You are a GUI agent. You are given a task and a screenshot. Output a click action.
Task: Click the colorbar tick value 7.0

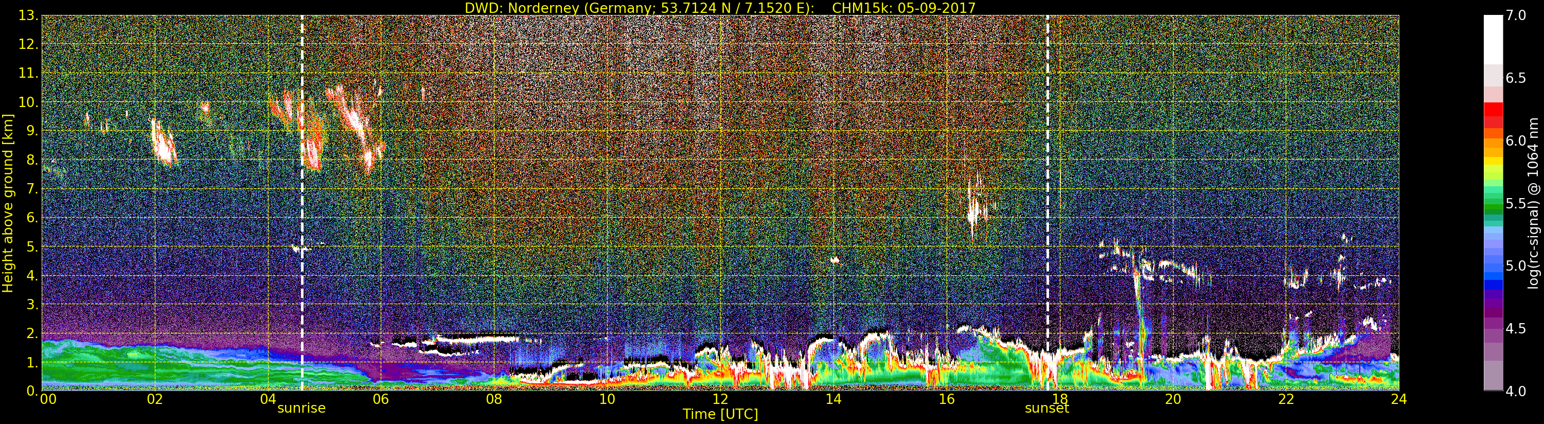pos(1516,15)
